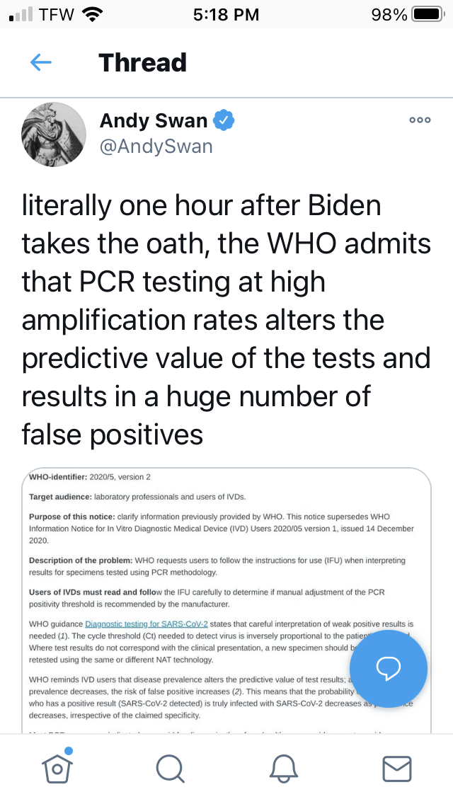The width and height of the screenshot is (453, 804).
Task: Open the @AndySwan handle
Action: point(156,145)
